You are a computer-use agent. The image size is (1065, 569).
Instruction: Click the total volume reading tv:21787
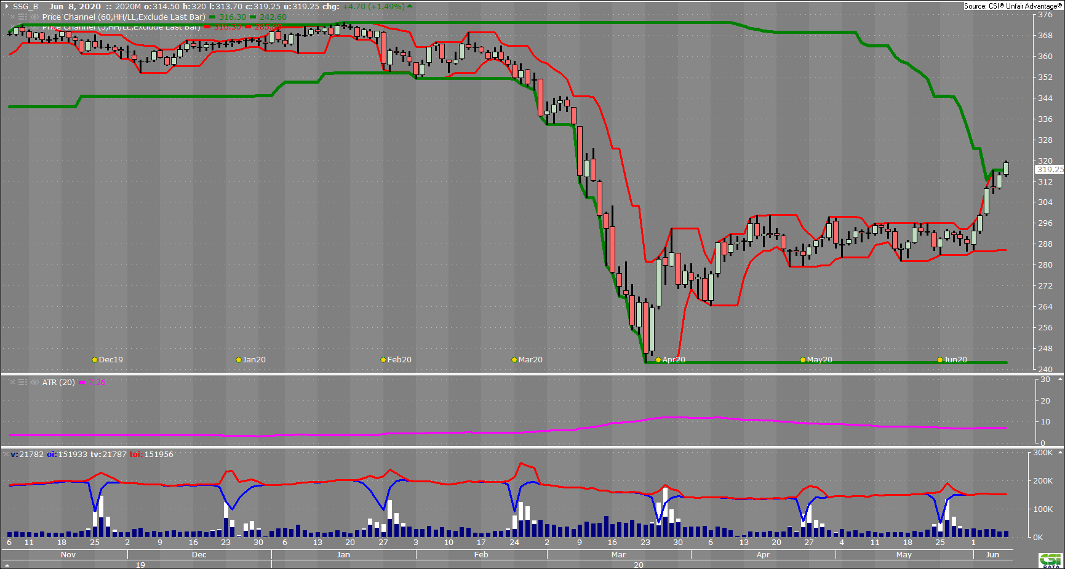pos(108,455)
